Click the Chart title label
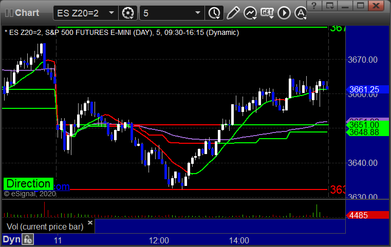 27,13
